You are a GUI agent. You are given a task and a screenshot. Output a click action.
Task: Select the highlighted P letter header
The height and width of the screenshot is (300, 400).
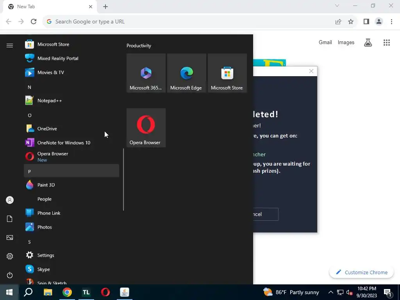pyautogui.click(x=71, y=171)
